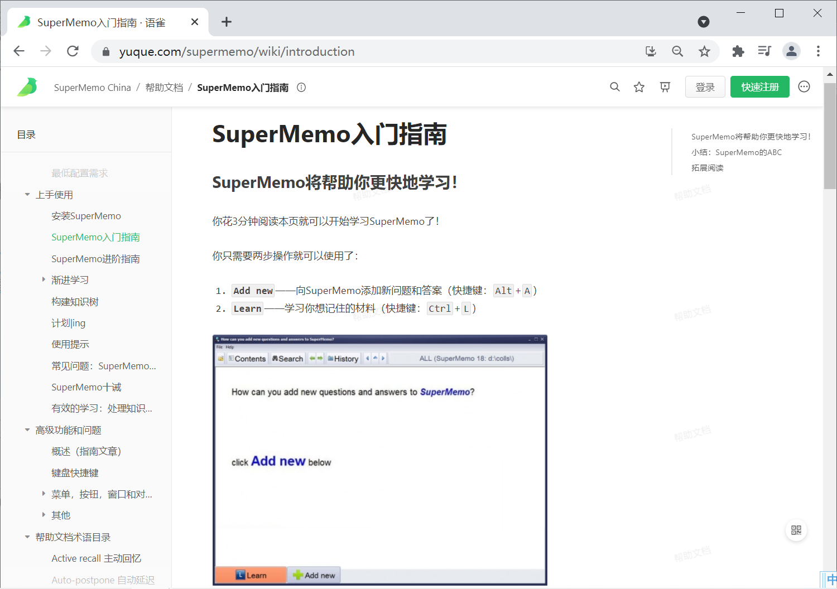Open the more options ellipsis icon
Viewport: 837px width, 589px height.
tap(804, 86)
